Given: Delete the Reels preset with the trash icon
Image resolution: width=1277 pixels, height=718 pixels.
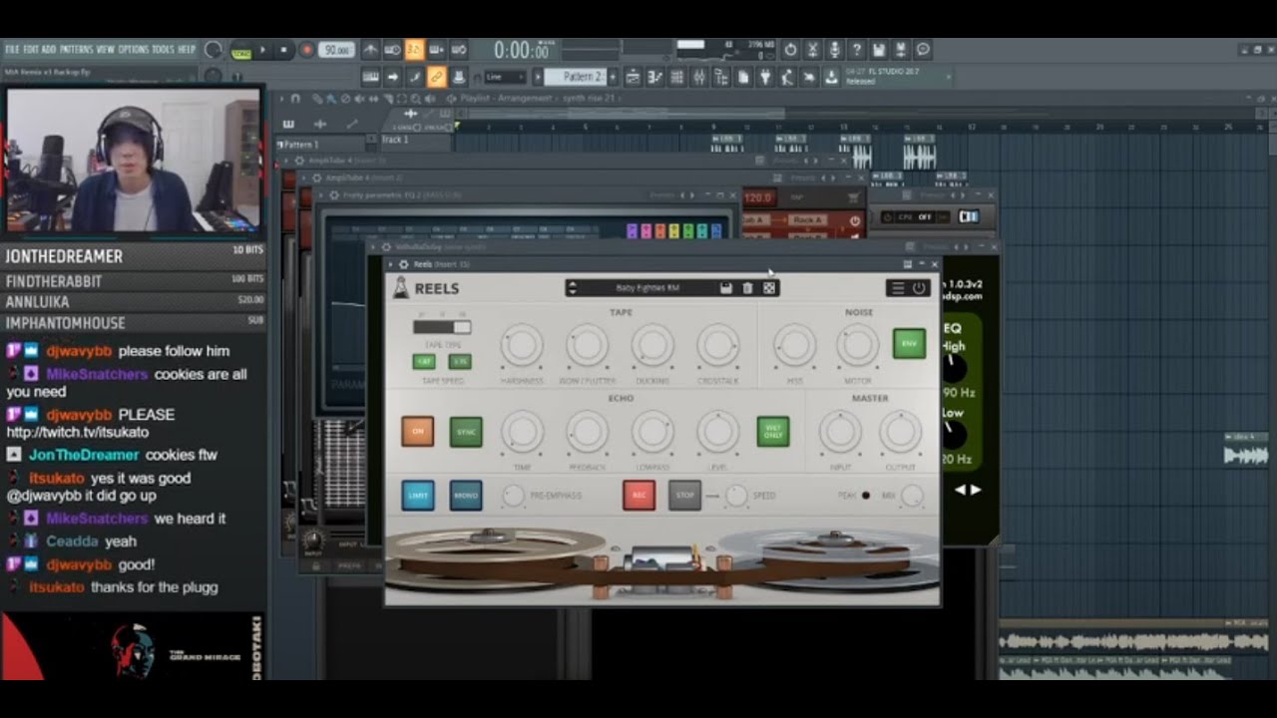Looking at the screenshot, I should tap(747, 288).
